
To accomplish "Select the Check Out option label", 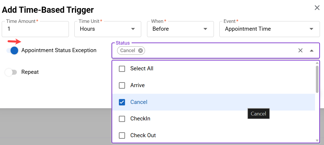I will click(143, 135).
